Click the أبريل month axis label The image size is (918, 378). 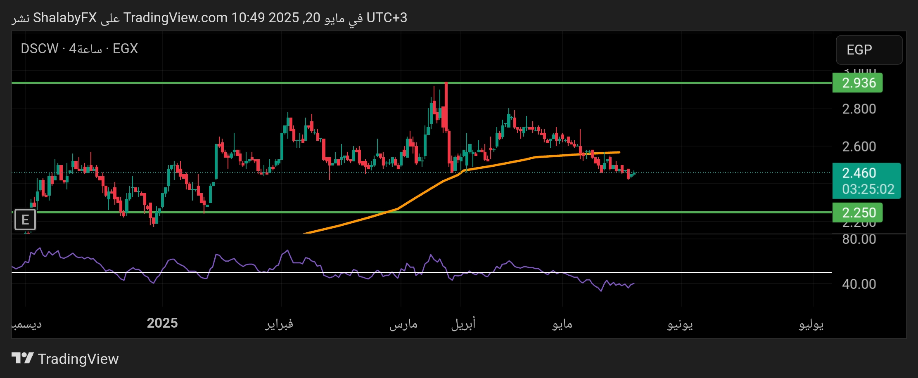point(463,323)
